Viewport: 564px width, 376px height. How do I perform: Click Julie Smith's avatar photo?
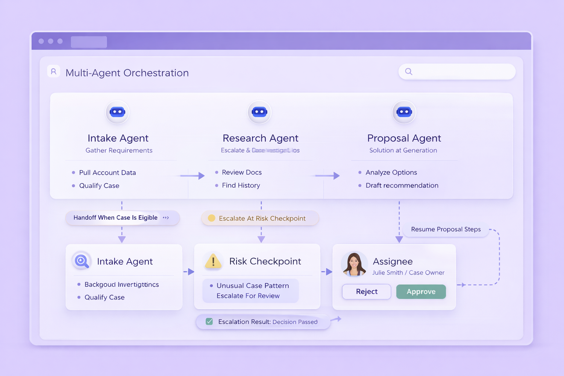coord(355,264)
